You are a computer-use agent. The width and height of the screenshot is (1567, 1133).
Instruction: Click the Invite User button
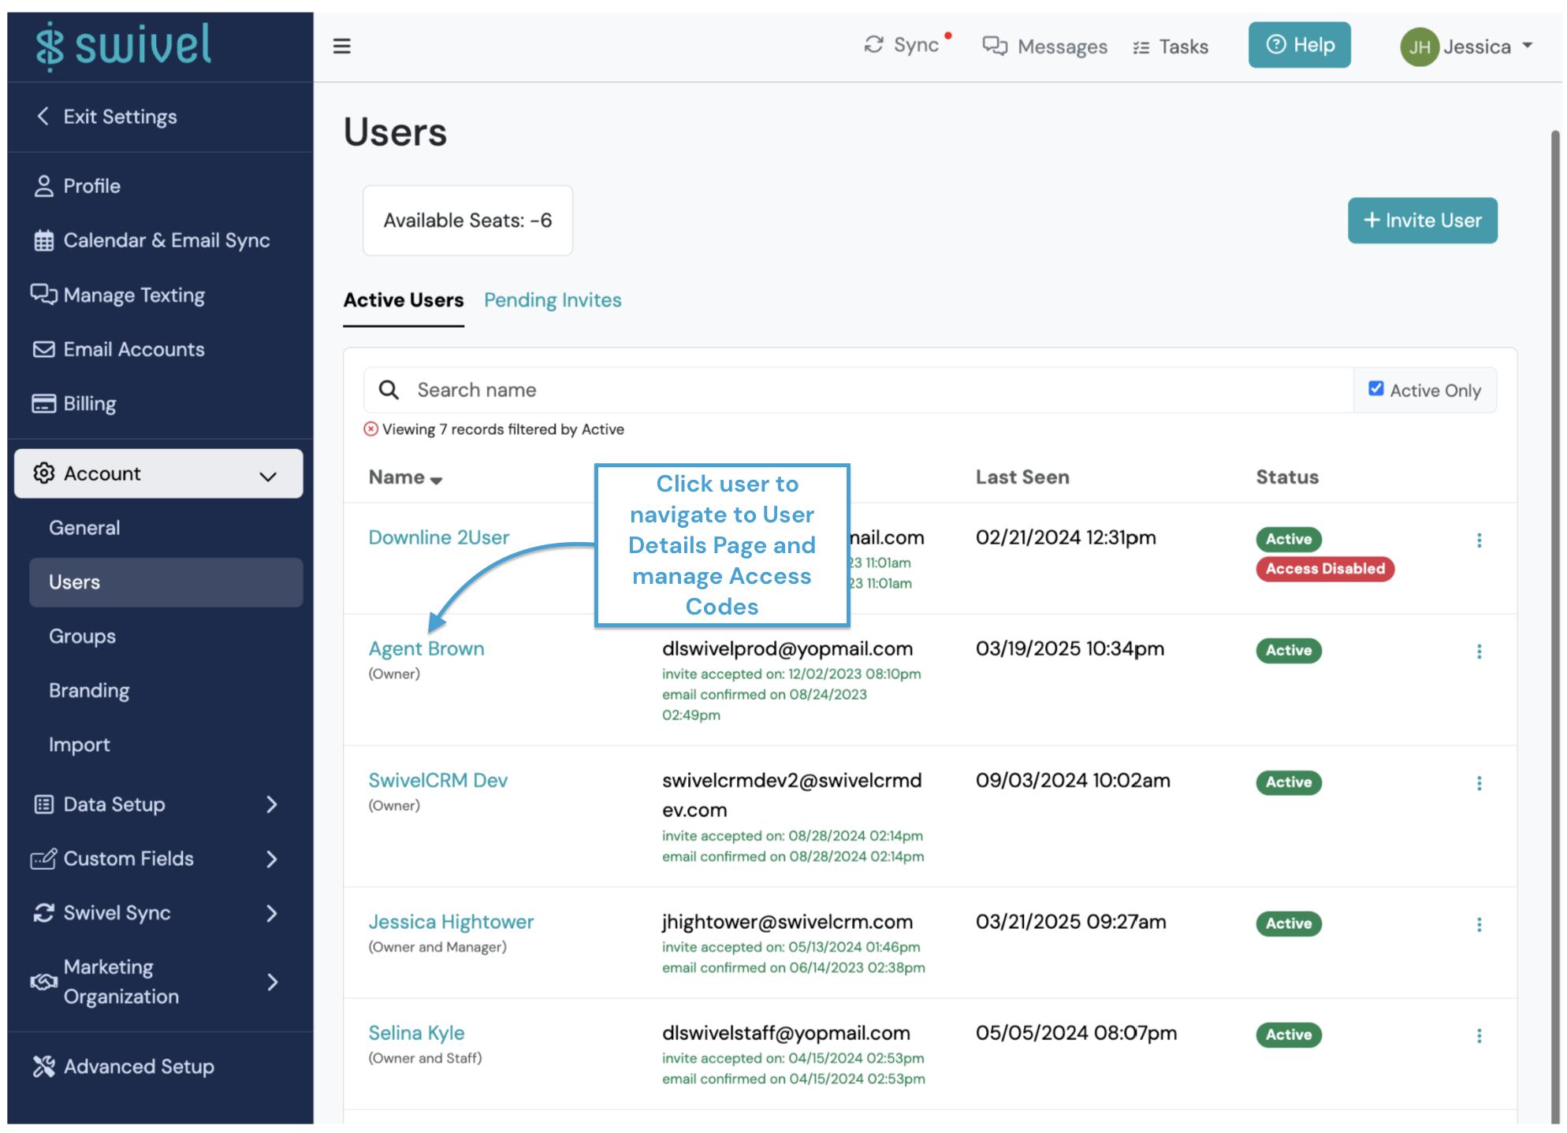tap(1422, 221)
